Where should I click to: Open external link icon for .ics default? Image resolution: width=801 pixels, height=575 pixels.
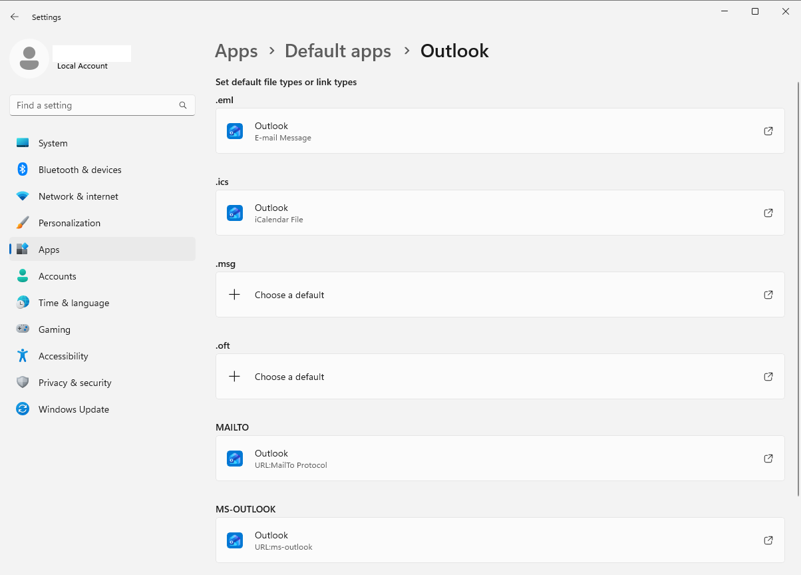768,213
